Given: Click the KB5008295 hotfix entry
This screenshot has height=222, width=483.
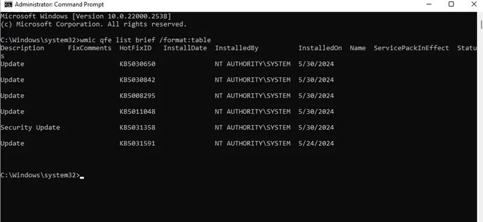Looking at the screenshot, I should [x=138, y=96].
